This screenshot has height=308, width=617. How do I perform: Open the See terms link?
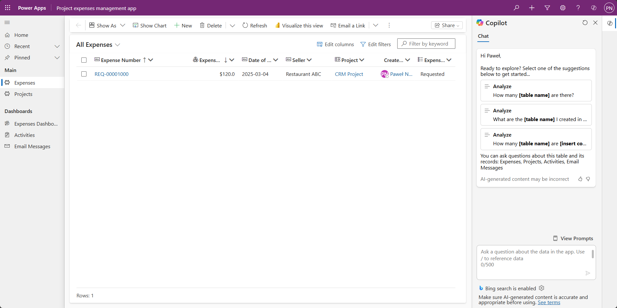point(549,303)
